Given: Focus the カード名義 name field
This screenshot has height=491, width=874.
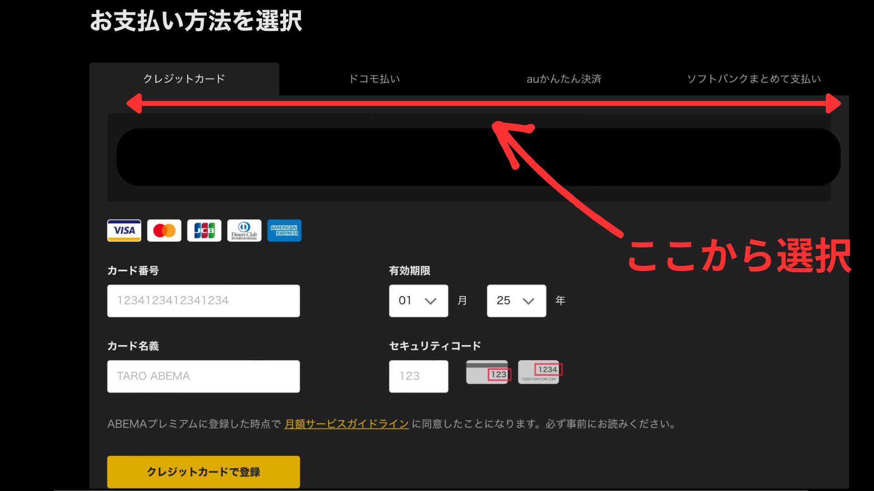Looking at the screenshot, I should pyautogui.click(x=203, y=376).
